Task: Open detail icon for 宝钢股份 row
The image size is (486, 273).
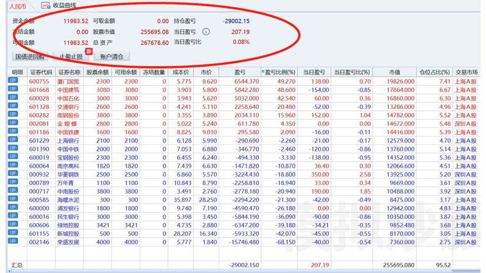Action: pyautogui.click(x=13, y=157)
